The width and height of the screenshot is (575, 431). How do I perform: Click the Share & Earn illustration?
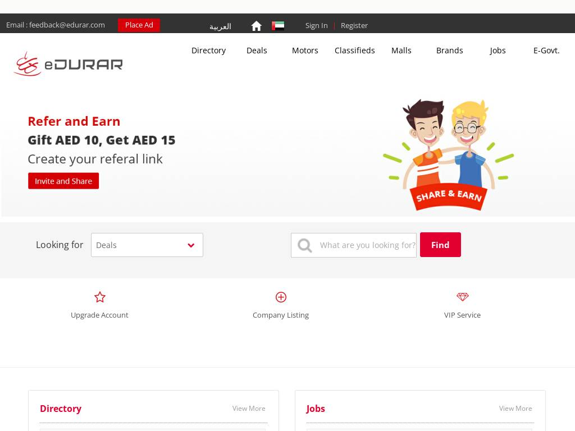(x=448, y=155)
